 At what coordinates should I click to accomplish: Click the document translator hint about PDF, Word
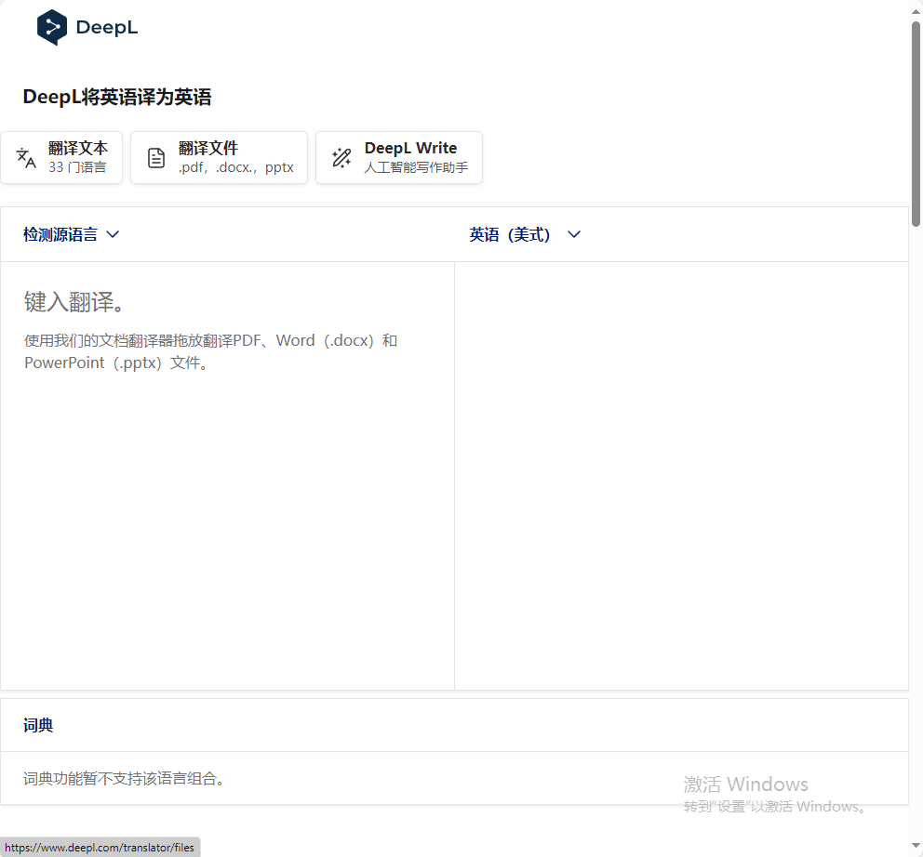(210, 351)
